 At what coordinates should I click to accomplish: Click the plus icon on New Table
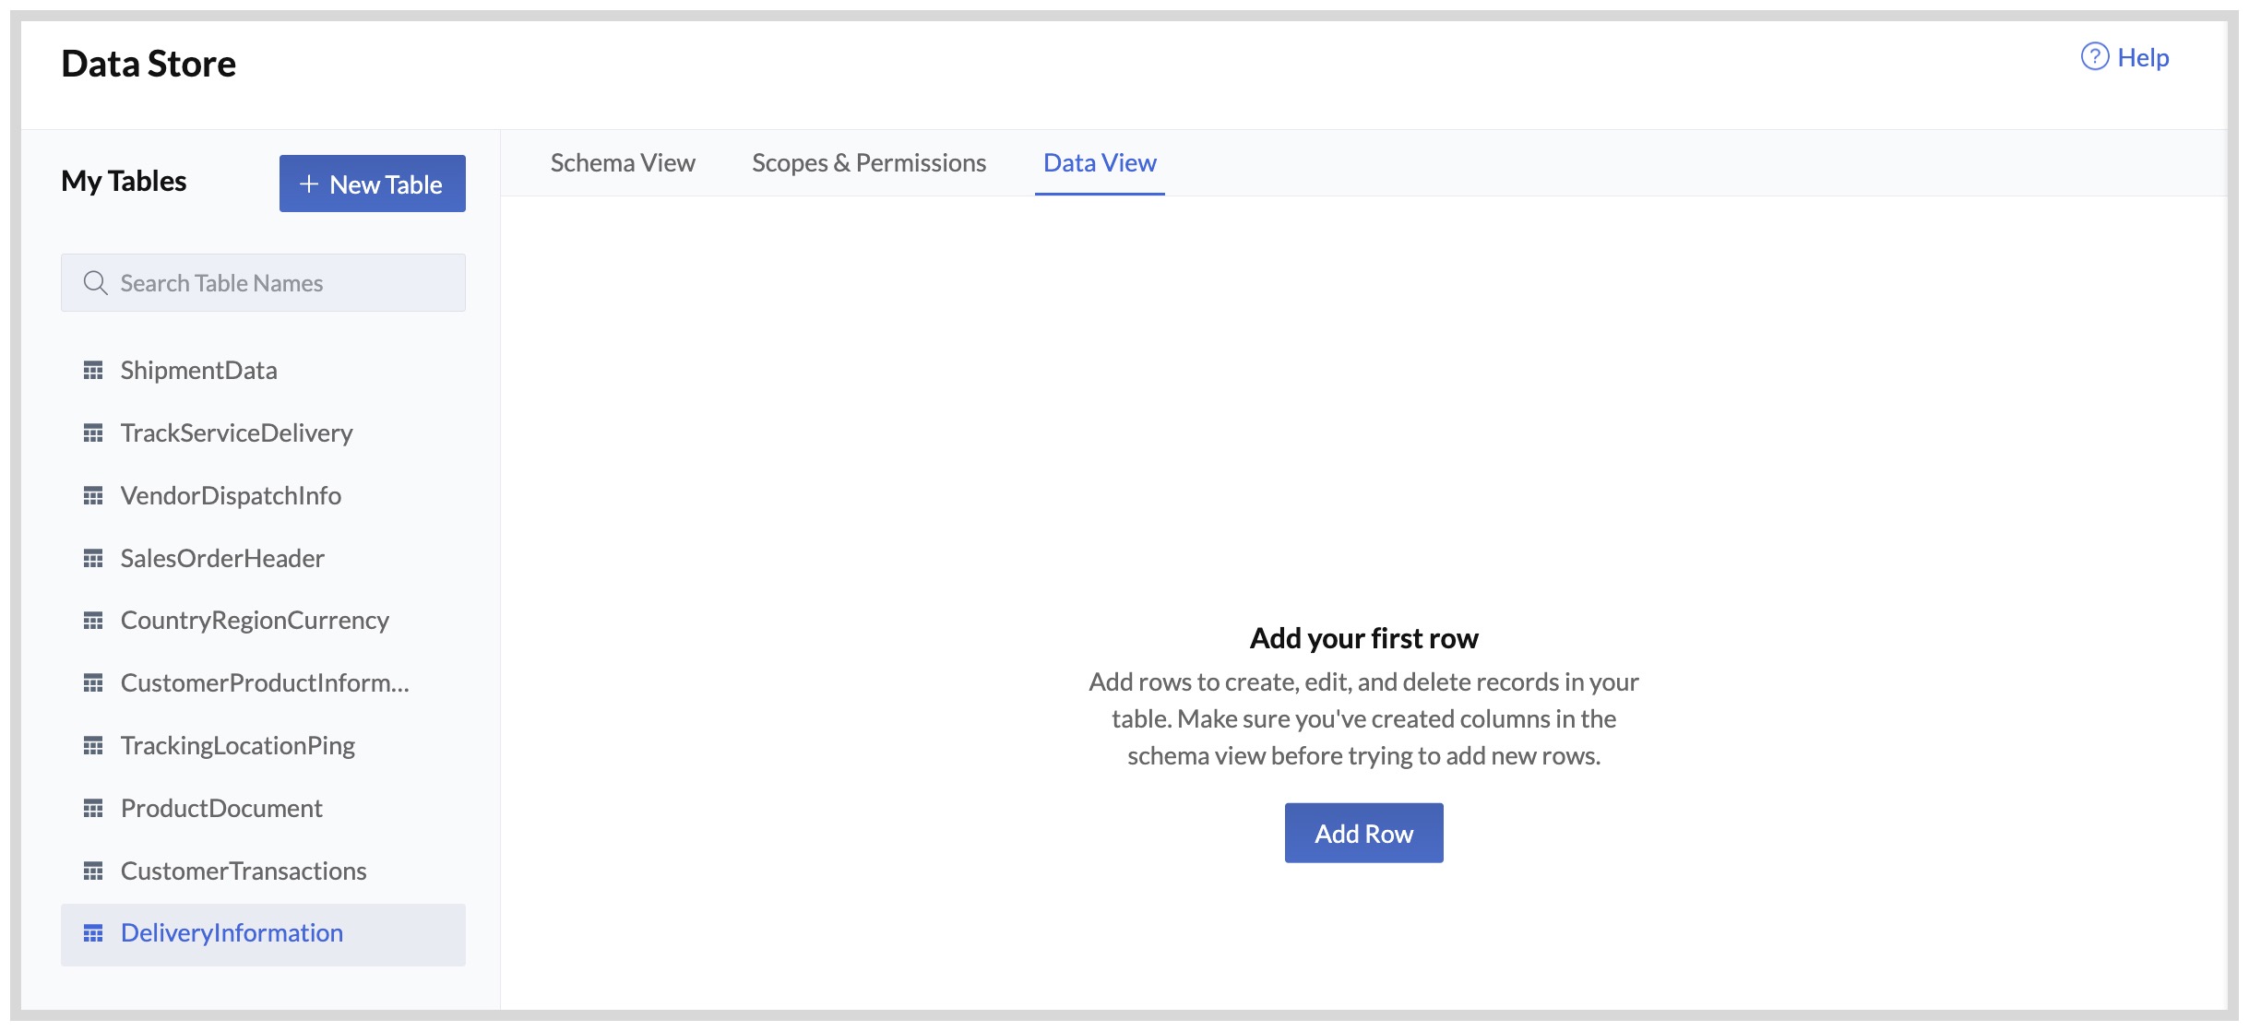pyautogui.click(x=309, y=184)
